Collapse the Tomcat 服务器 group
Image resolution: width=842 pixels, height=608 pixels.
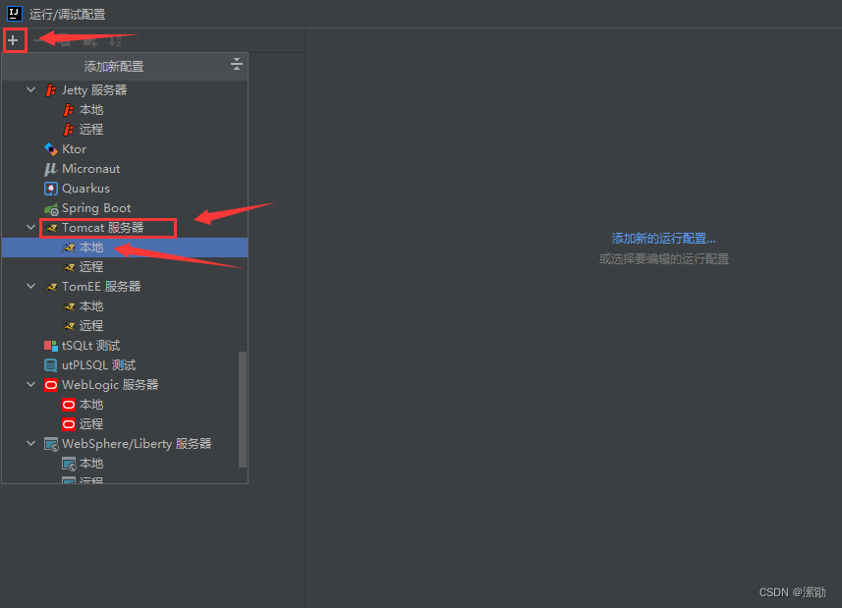pyautogui.click(x=31, y=228)
